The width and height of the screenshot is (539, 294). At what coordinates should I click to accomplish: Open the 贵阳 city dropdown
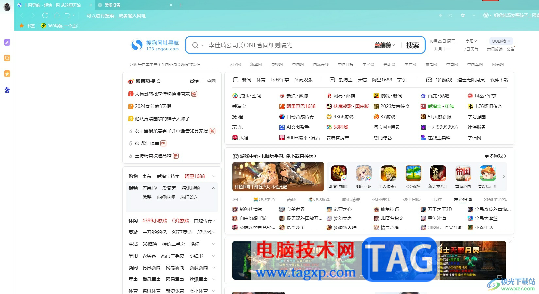point(471,41)
